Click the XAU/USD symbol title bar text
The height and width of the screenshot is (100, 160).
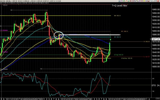3,1
